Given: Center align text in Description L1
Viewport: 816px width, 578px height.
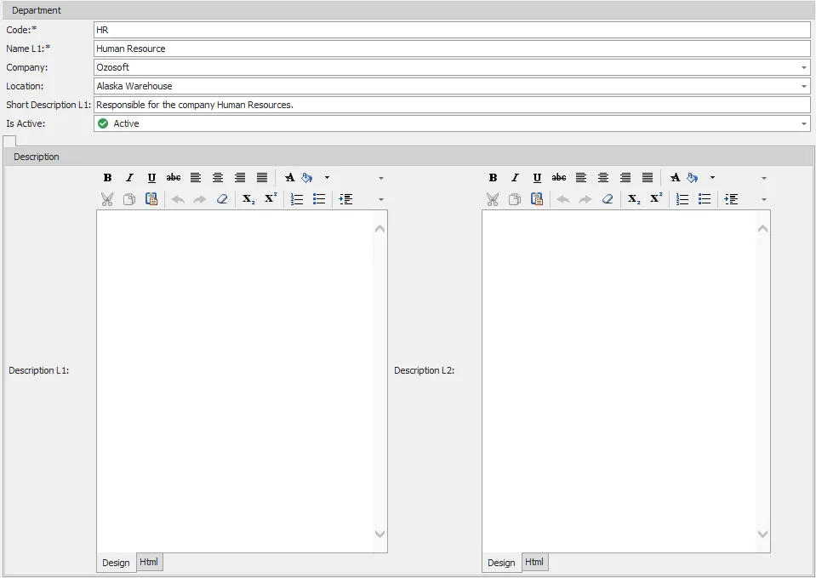Looking at the screenshot, I should [x=218, y=178].
